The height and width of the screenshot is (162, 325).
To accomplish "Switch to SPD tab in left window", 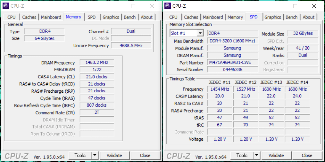I will click(92, 17).
